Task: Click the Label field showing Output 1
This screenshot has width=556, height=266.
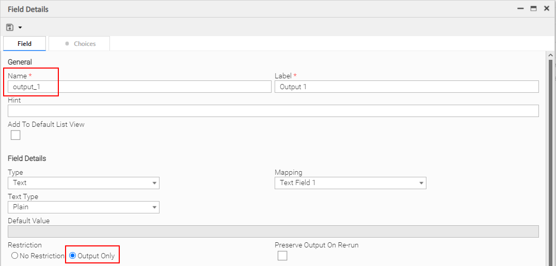Action: 406,87
